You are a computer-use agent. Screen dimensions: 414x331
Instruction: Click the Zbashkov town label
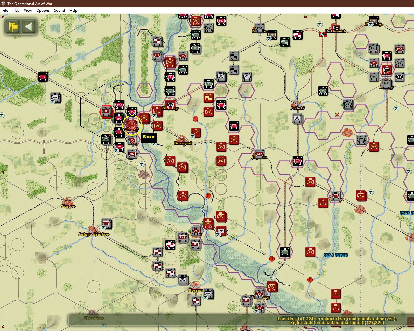(x=94, y=318)
